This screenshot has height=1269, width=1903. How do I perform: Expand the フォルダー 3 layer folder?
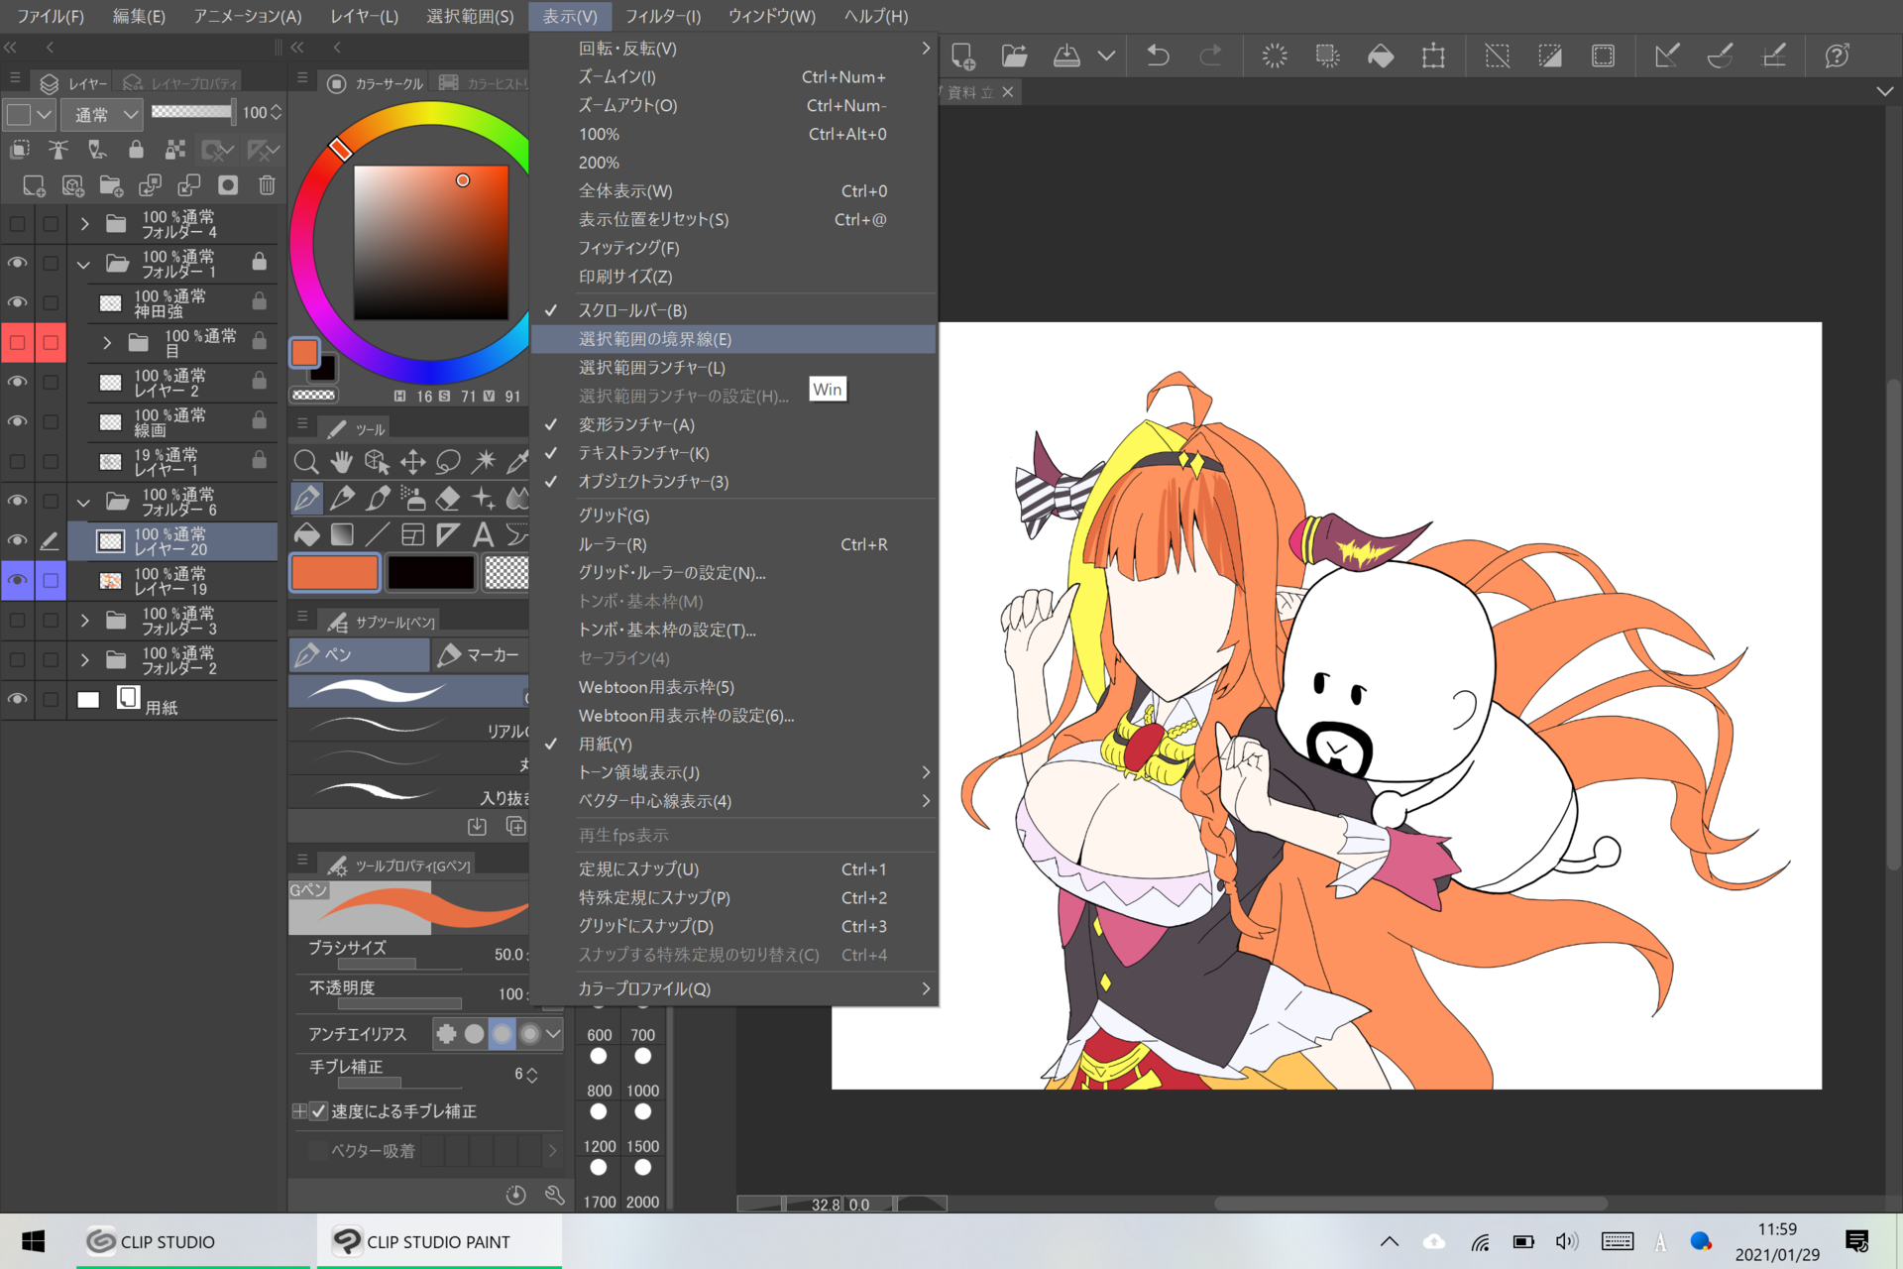[84, 621]
